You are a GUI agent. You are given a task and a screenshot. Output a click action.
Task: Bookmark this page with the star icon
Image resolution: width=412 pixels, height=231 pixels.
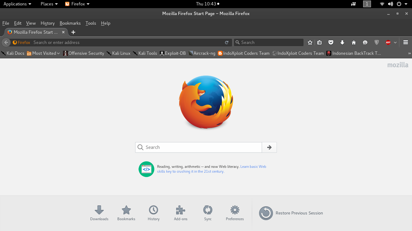point(310,42)
